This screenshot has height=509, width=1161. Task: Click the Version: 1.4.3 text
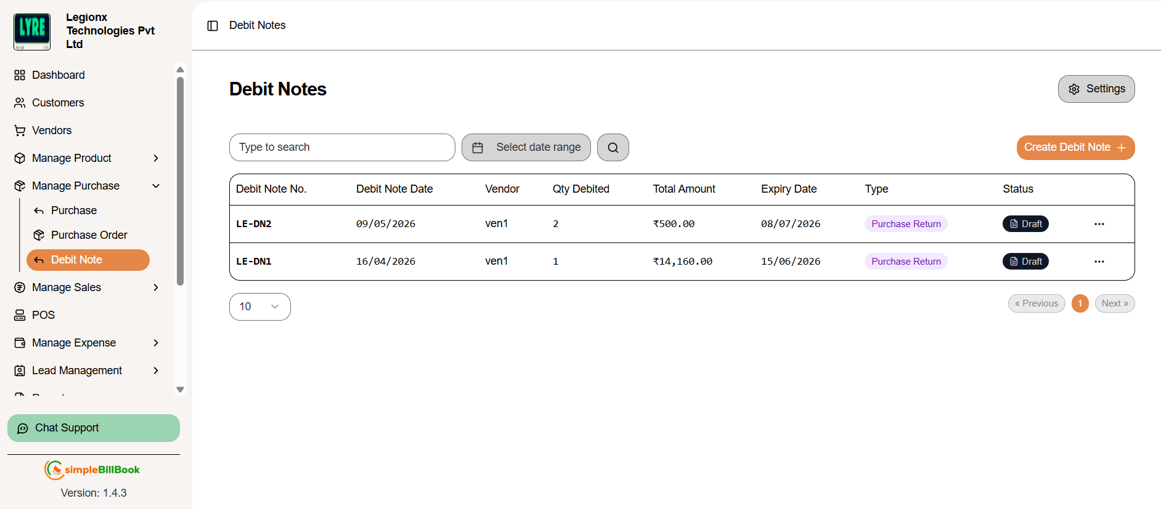pyautogui.click(x=94, y=493)
